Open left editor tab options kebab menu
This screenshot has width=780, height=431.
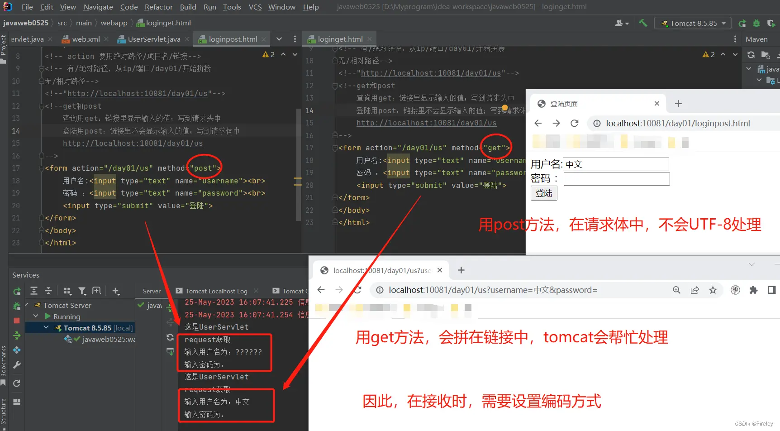pyautogui.click(x=295, y=39)
